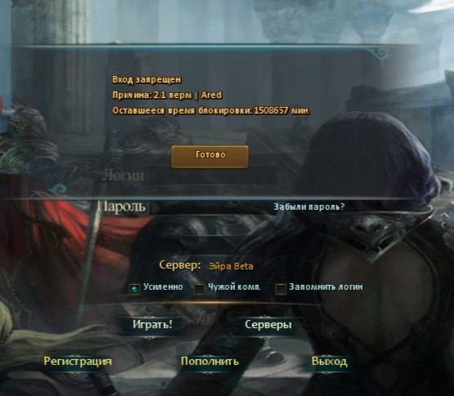The height and width of the screenshot is (396, 454).
Task: Toggle the Усиленно checkbox
Action: (135, 288)
